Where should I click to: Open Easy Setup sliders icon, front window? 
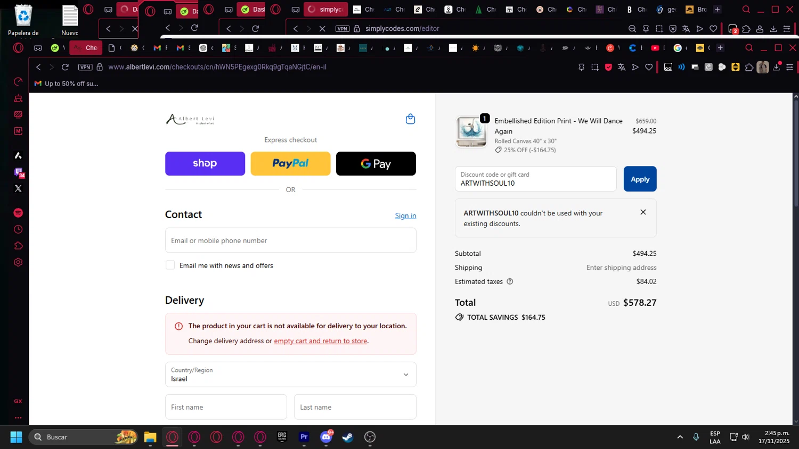[790, 67]
